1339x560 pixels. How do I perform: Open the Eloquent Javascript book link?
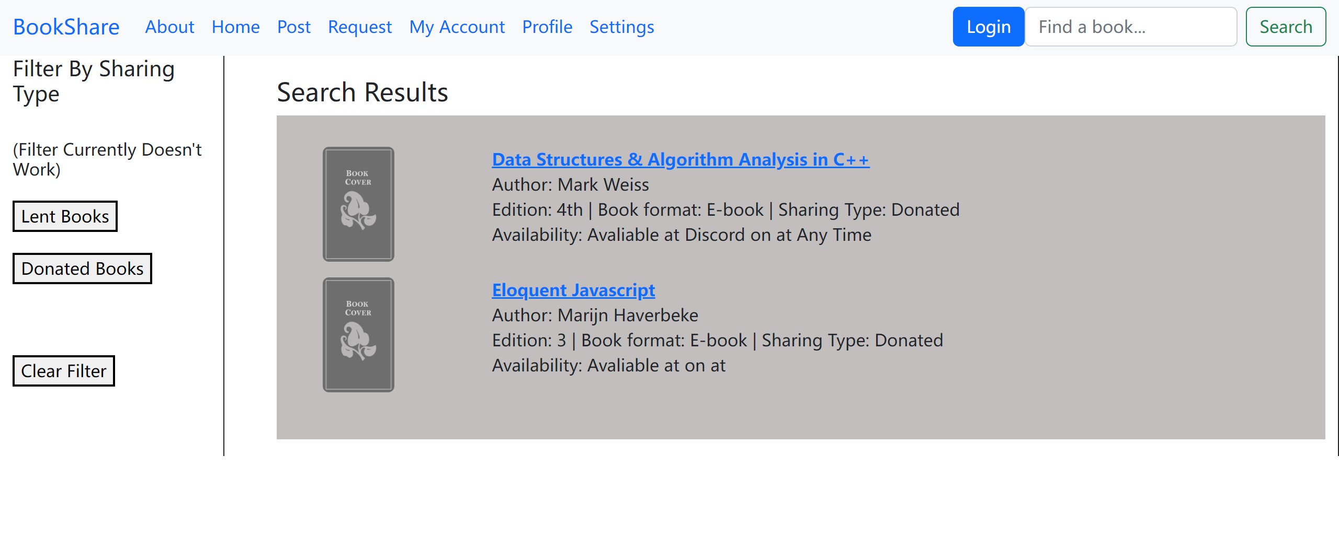573,290
